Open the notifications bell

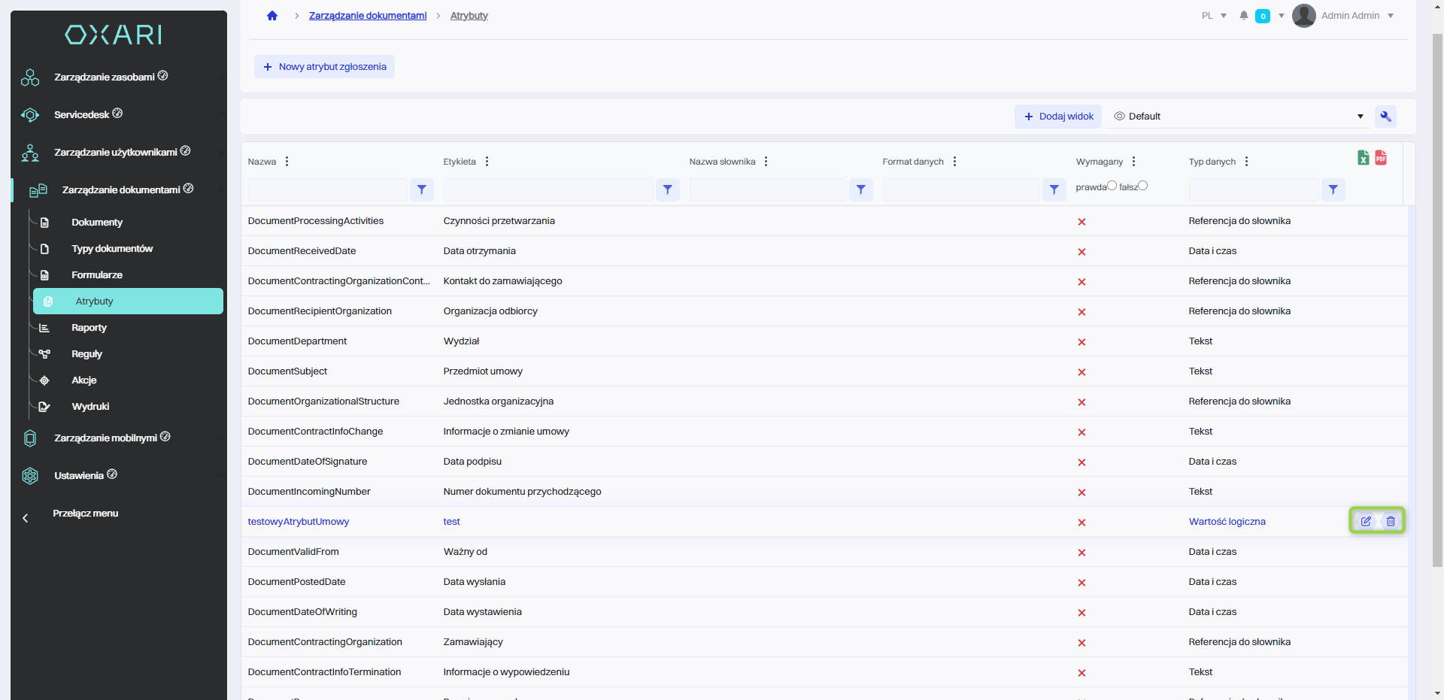point(1244,16)
